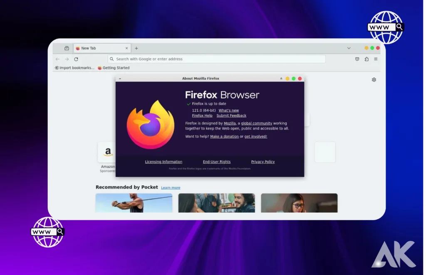Click Import bookmarks in the bookmarks toolbar
The width and height of the screenshot is (426, 275).
coord(75,68)
